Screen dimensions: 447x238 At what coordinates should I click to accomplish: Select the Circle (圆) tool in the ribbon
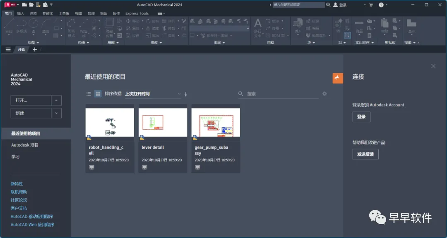(x=34, y=26)
